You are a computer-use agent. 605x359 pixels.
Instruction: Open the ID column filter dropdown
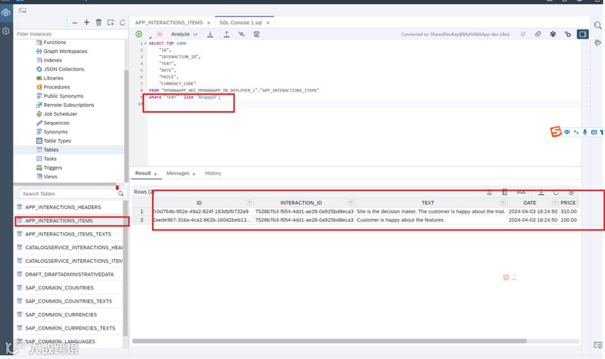pyautogui.click(x=249, y=202)
